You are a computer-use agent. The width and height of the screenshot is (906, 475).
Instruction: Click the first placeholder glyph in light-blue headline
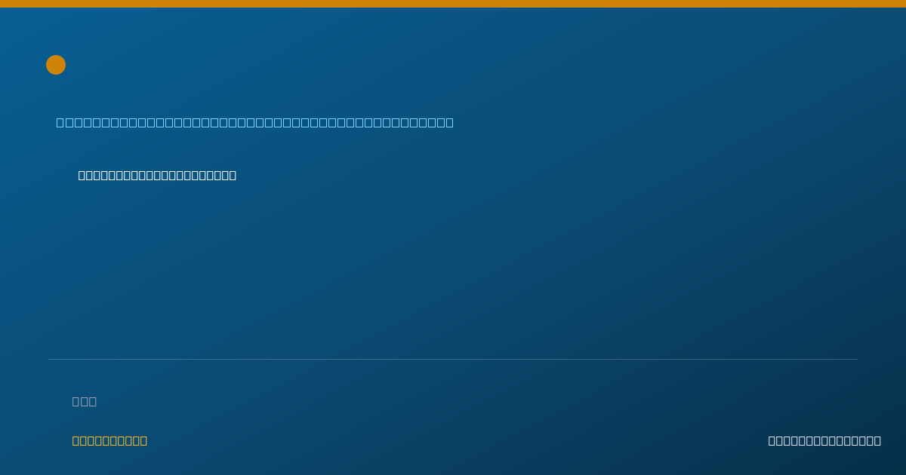coord(60,122)
